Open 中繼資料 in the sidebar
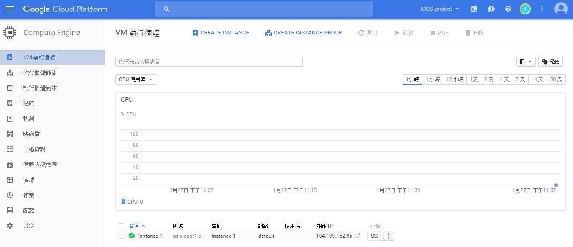The height and width of the screenshot is (247, 573). [52, 149]
